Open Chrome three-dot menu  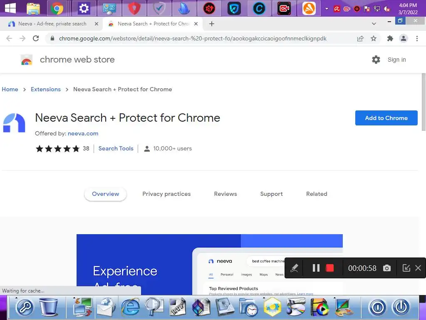point(417,38)
